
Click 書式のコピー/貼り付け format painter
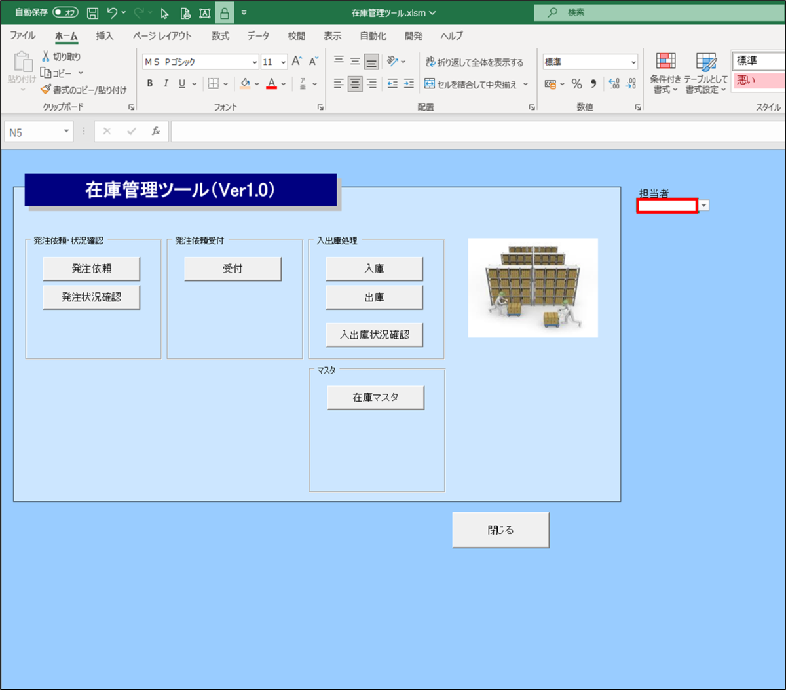click(84, 90)
